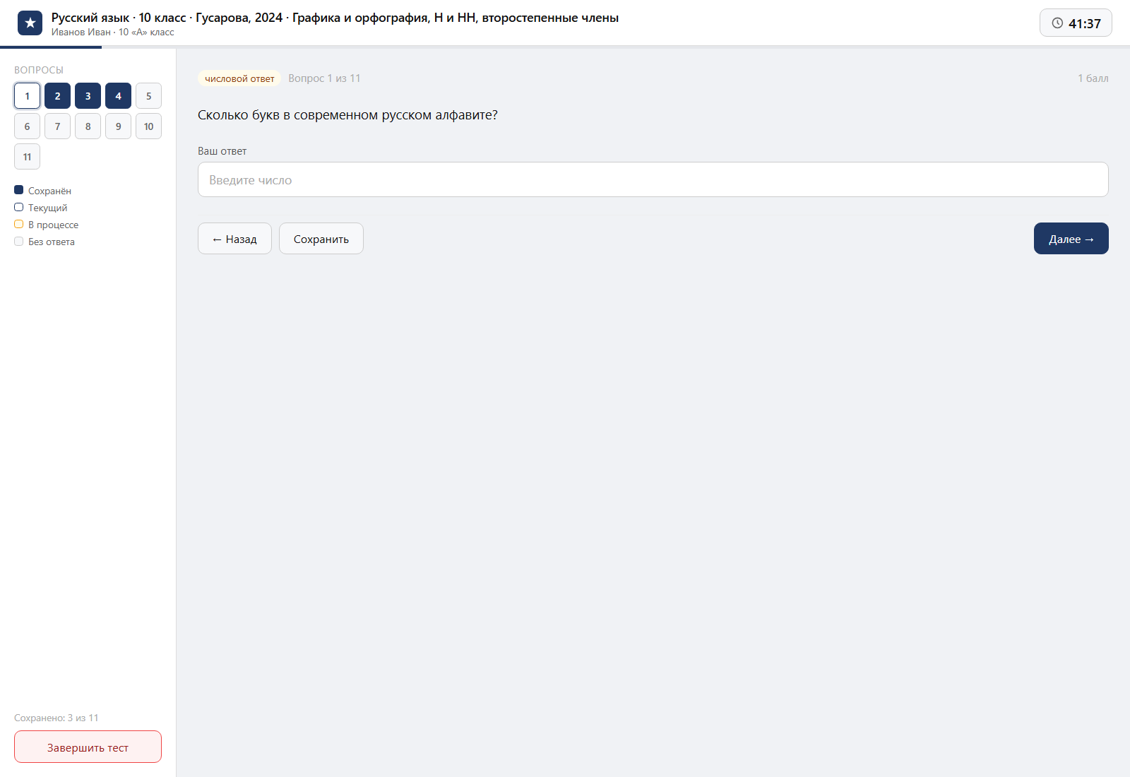1130x777 pixels.
Task: Open question 7
Action: (57, 126)
